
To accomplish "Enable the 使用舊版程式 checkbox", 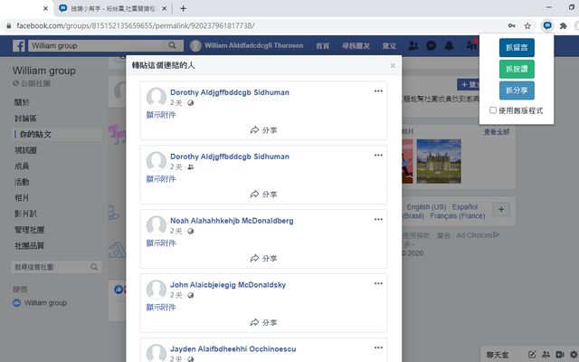I will click(x=492, y=110).
